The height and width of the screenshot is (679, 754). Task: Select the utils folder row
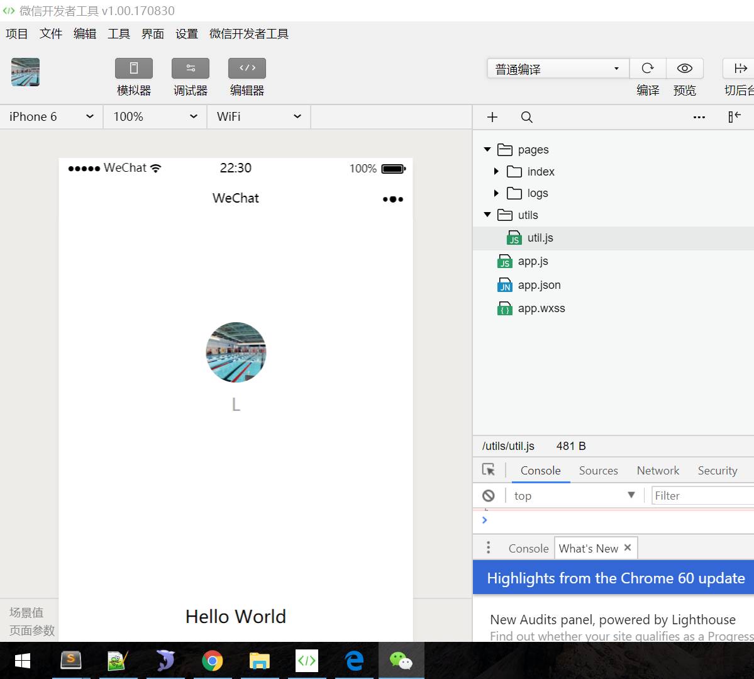tap(613, 215)
